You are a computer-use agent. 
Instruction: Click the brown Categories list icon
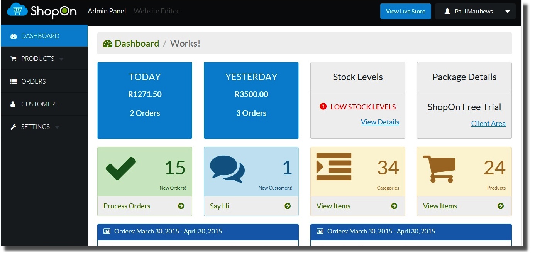(x=334, y=167)
